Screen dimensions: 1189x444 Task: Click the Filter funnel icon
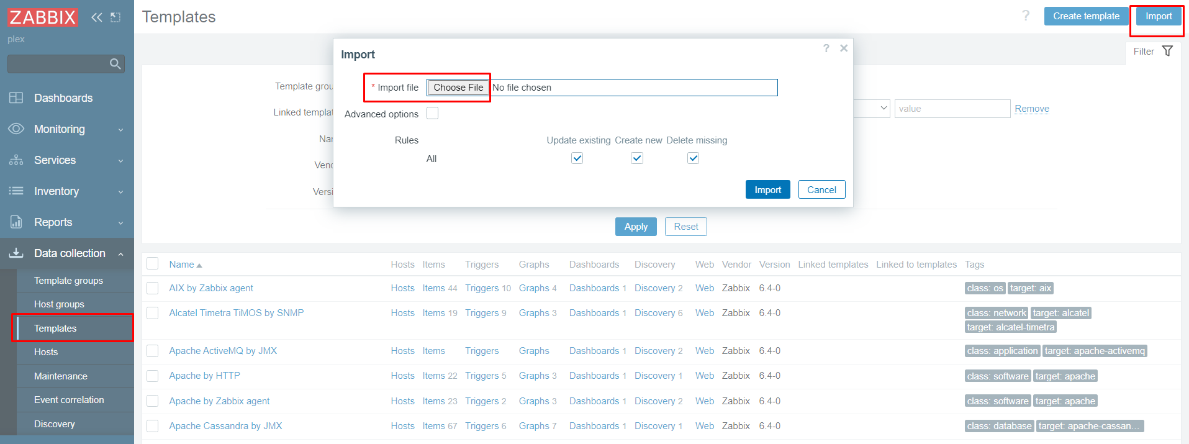1167,52
